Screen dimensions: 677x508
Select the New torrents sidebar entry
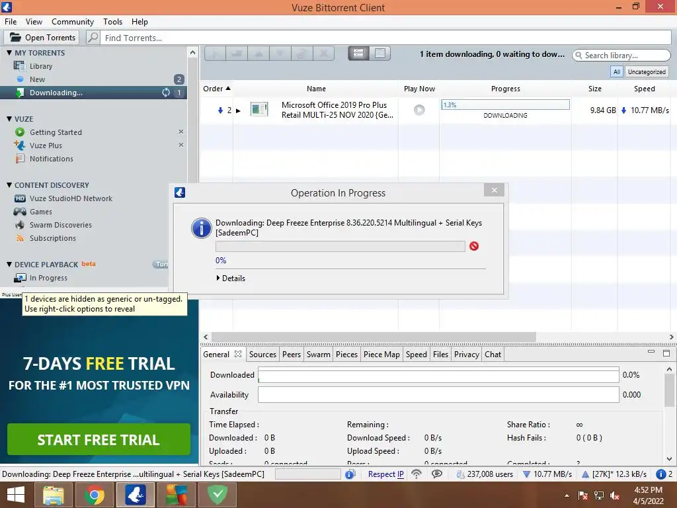pyautogui.click(x=37, y=79)
